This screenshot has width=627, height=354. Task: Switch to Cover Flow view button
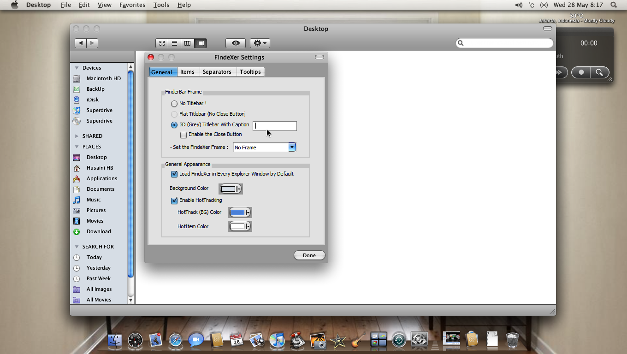click(200, 43)
